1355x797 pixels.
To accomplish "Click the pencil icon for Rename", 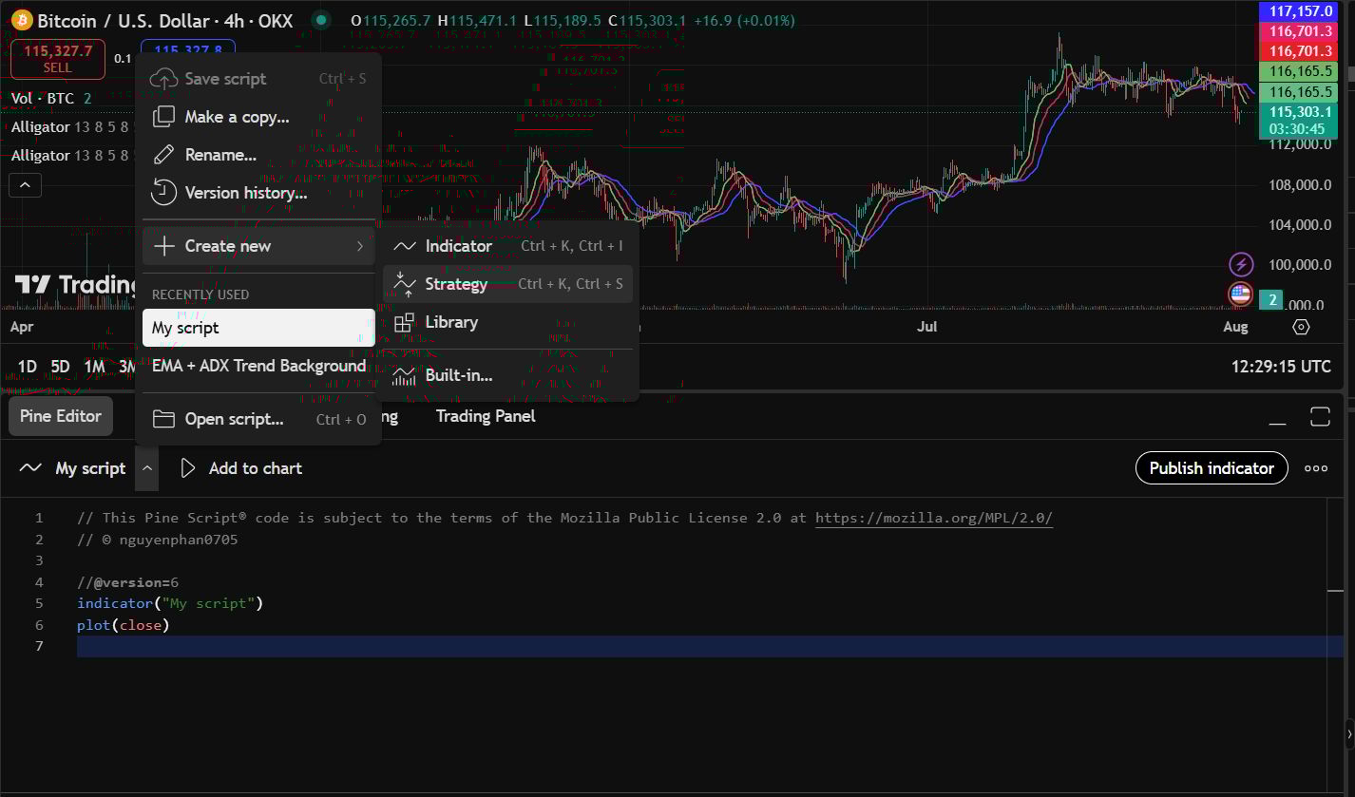I will (164, 155).
